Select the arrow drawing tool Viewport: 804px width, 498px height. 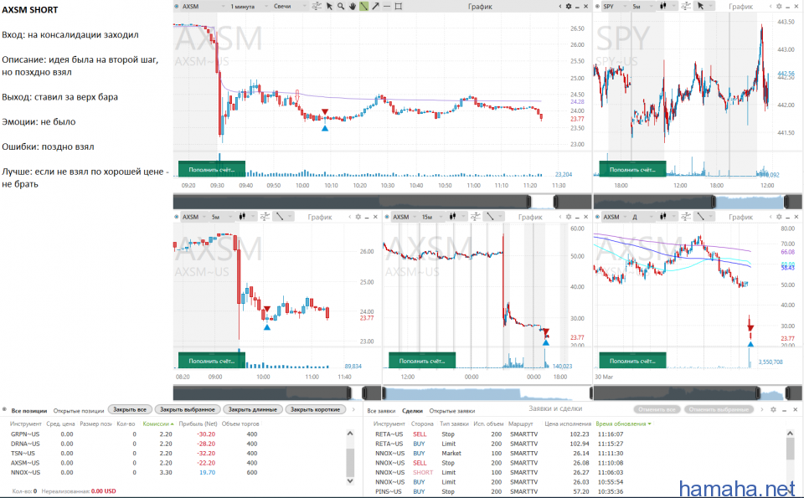pos(376,6)
